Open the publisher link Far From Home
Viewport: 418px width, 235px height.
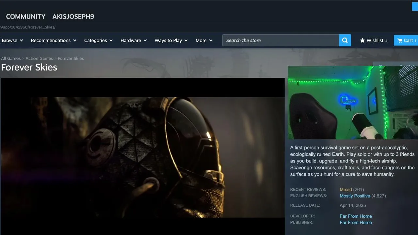tap(356, 223)
